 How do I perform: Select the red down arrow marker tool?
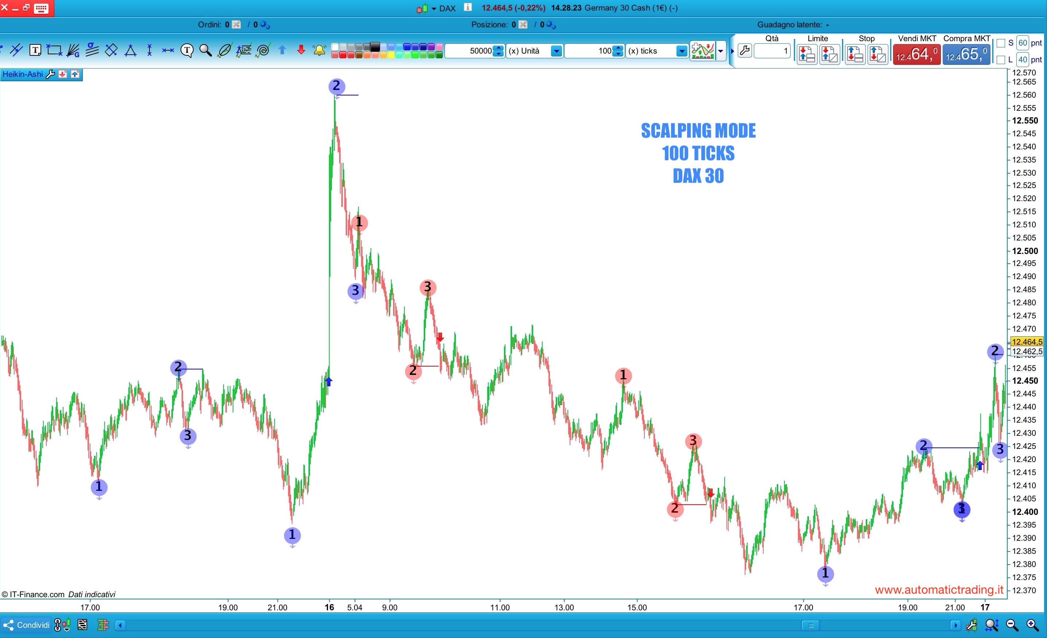coord(301,50)
